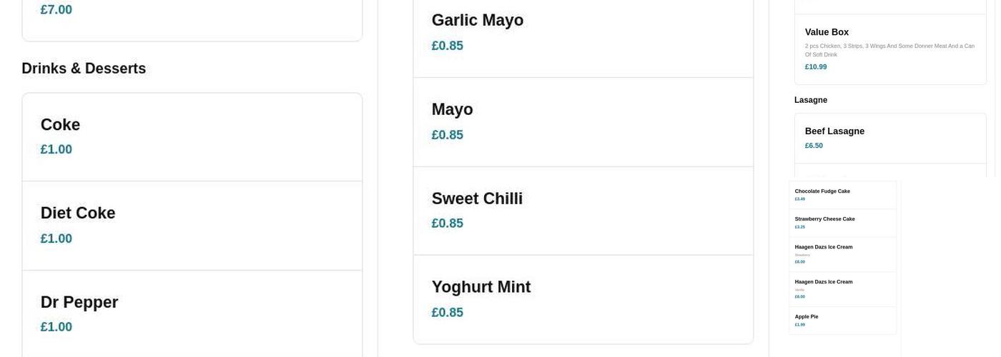Click the £6.50 Beef Lasagne price
This screenshot has height=357, width=1001.
point(814,146)
